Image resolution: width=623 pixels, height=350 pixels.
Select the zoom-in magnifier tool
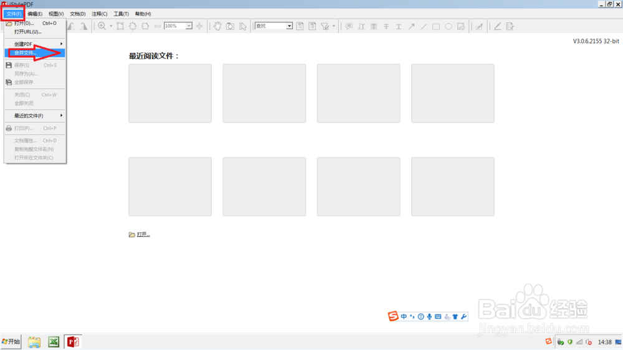(x=102, y=26)
